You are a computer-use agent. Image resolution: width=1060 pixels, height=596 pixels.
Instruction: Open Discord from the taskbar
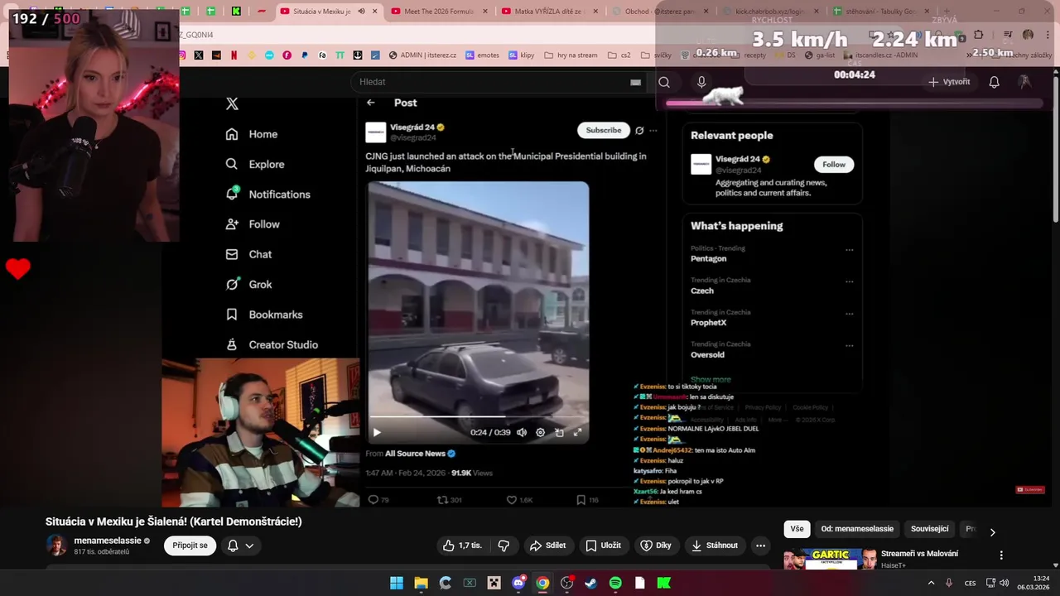(518, 583)
